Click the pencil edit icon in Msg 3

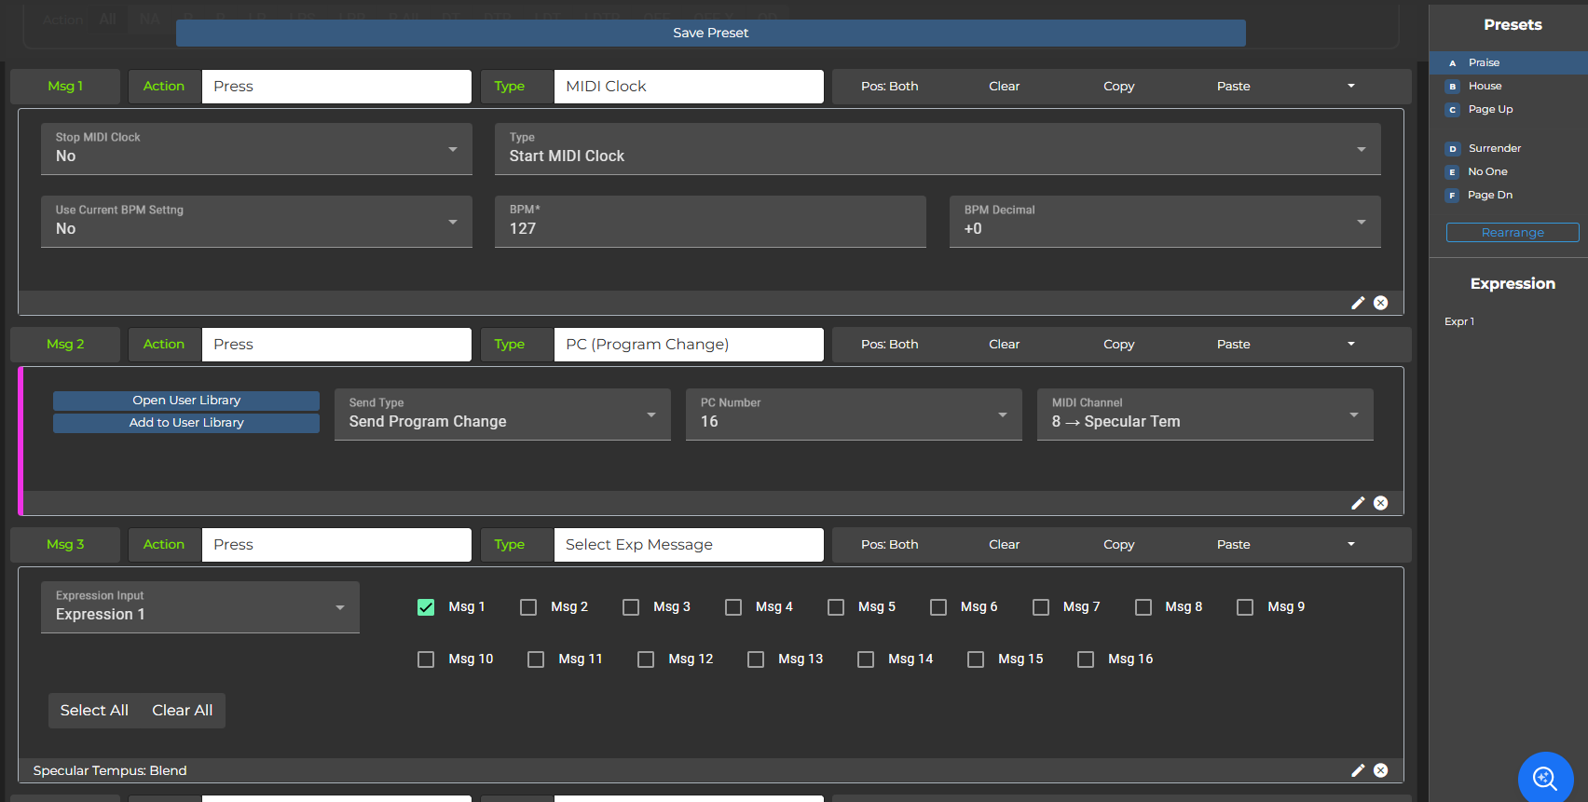[x=1358, y=770]
